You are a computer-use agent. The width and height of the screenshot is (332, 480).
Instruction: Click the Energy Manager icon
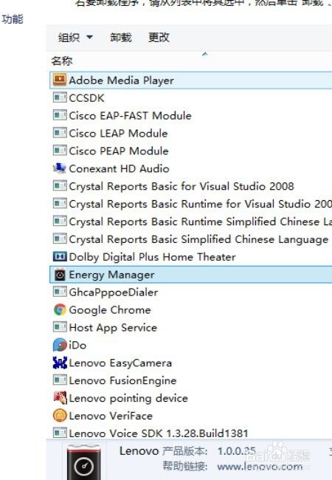[x=60, y=275]
